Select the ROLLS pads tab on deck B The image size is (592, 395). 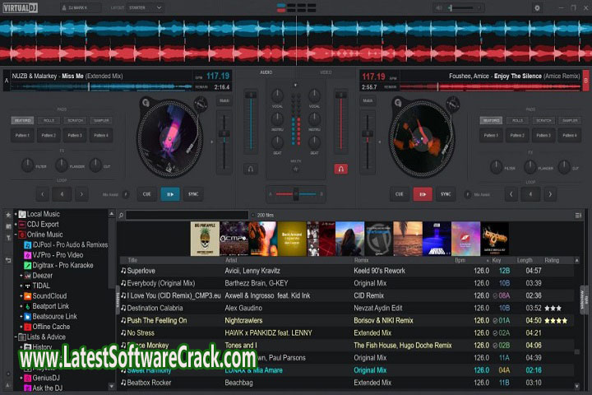[x=518, y=121]
